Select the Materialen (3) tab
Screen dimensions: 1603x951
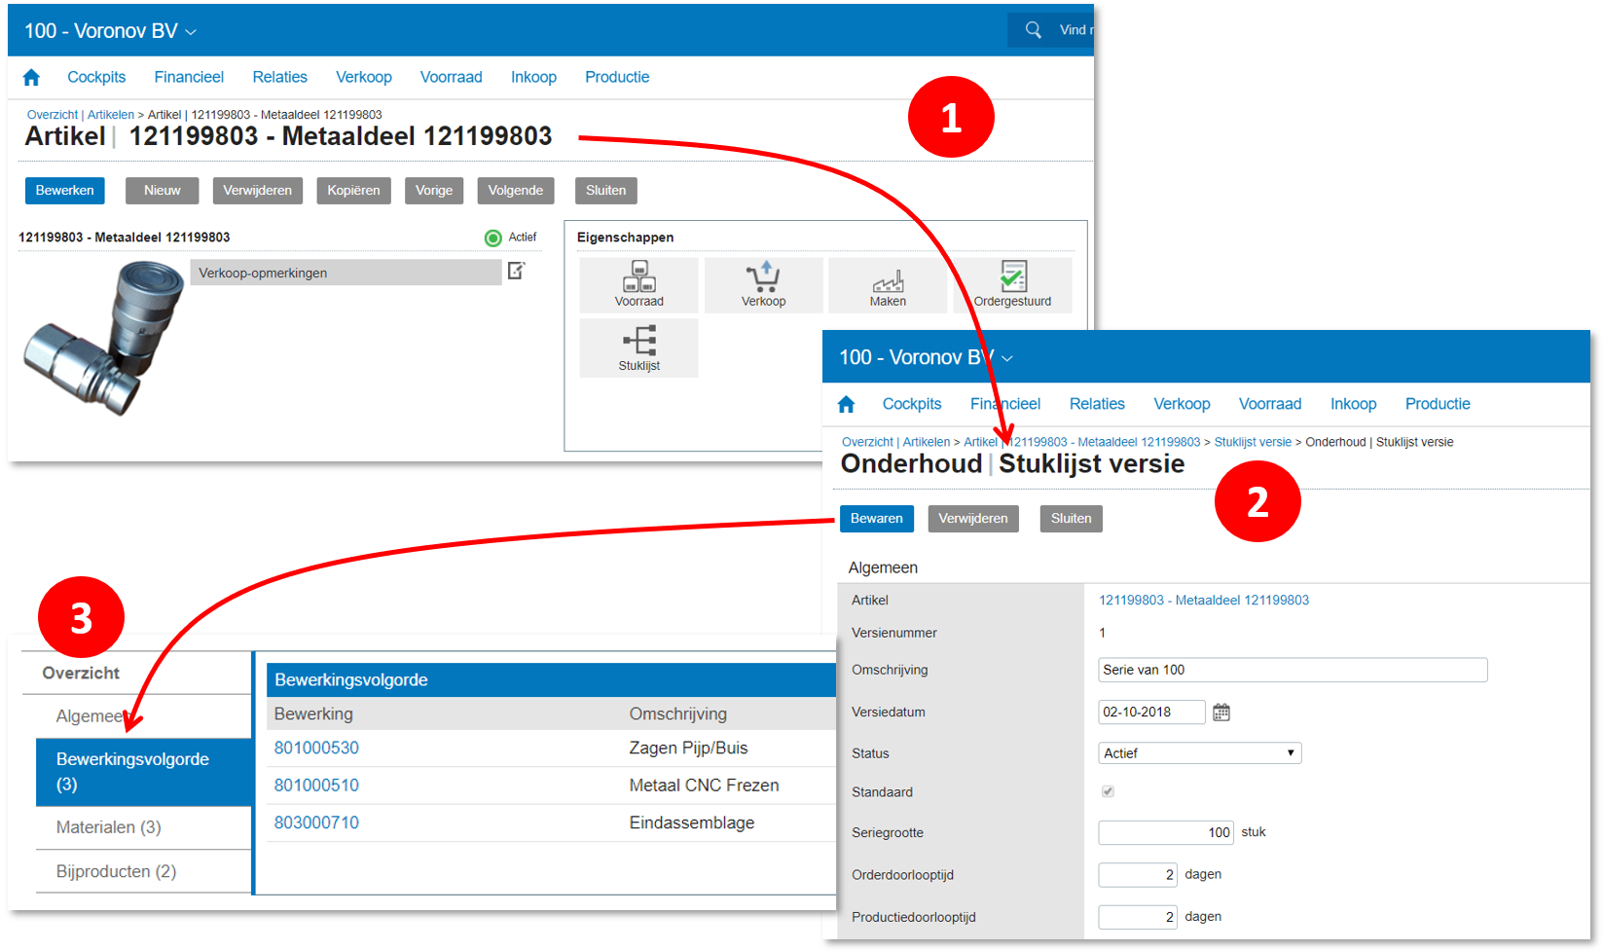[109, 827]
